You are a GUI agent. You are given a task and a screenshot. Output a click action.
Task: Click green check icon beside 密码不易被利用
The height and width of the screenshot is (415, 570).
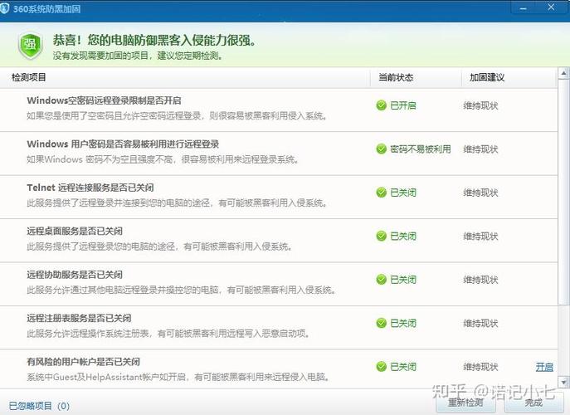coord(381,149)
